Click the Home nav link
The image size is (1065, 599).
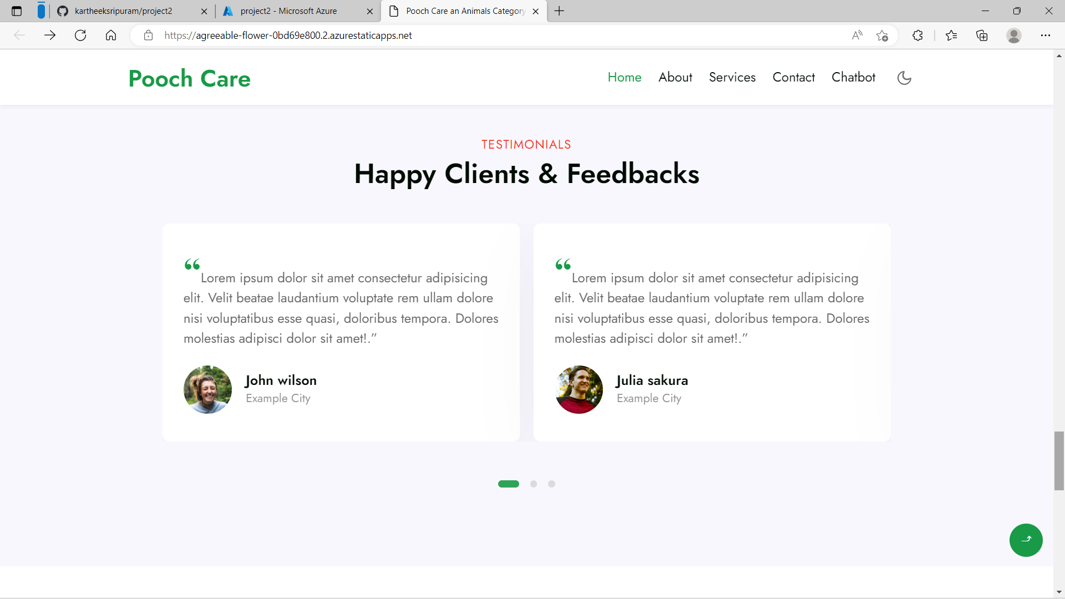click(x=625, y=78)
